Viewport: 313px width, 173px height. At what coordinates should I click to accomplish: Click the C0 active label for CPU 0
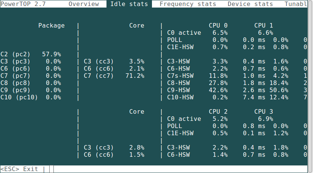184,33
